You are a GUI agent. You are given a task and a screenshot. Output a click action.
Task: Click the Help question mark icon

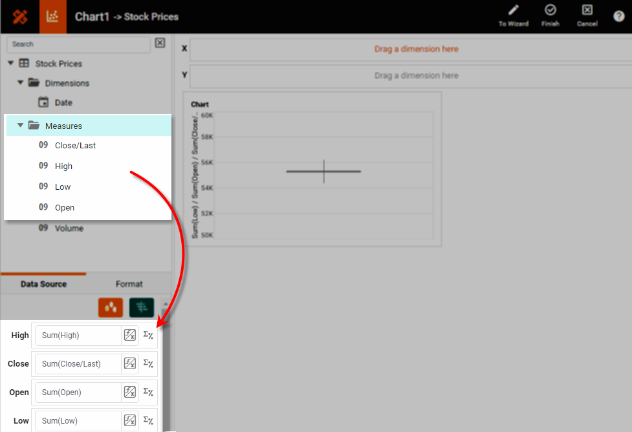[x=618, y=16]
